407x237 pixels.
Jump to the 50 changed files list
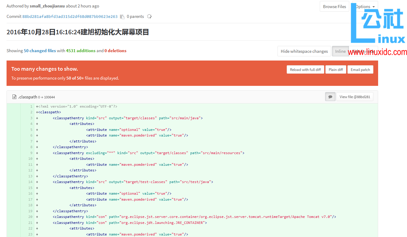pos(40,51)
